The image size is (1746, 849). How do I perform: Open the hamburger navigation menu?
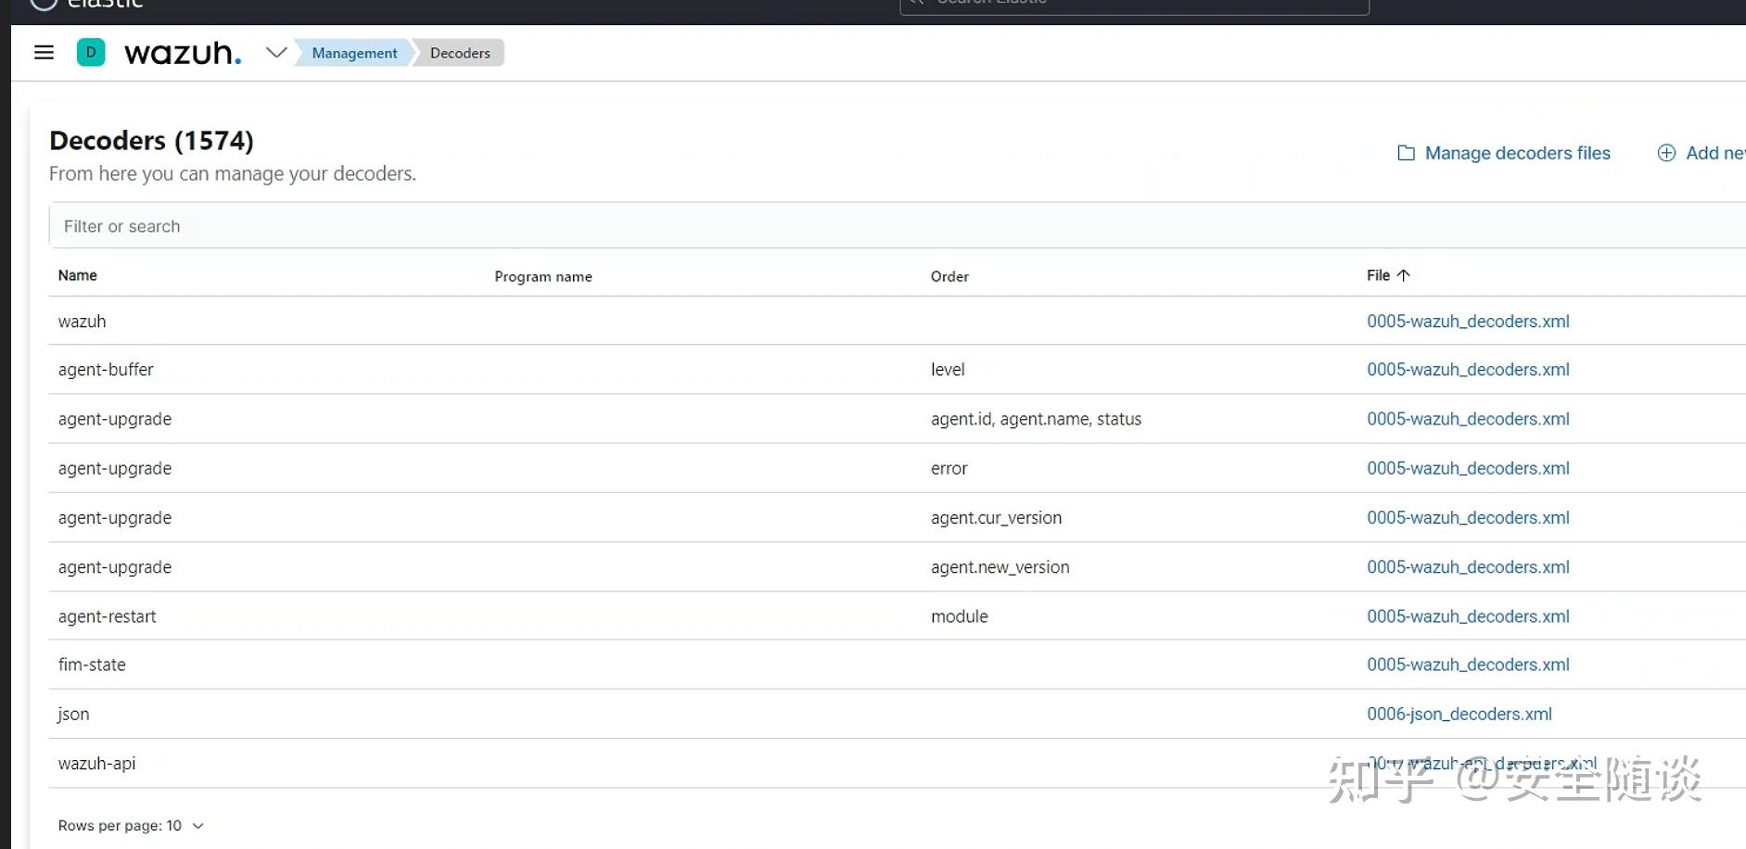44,53
